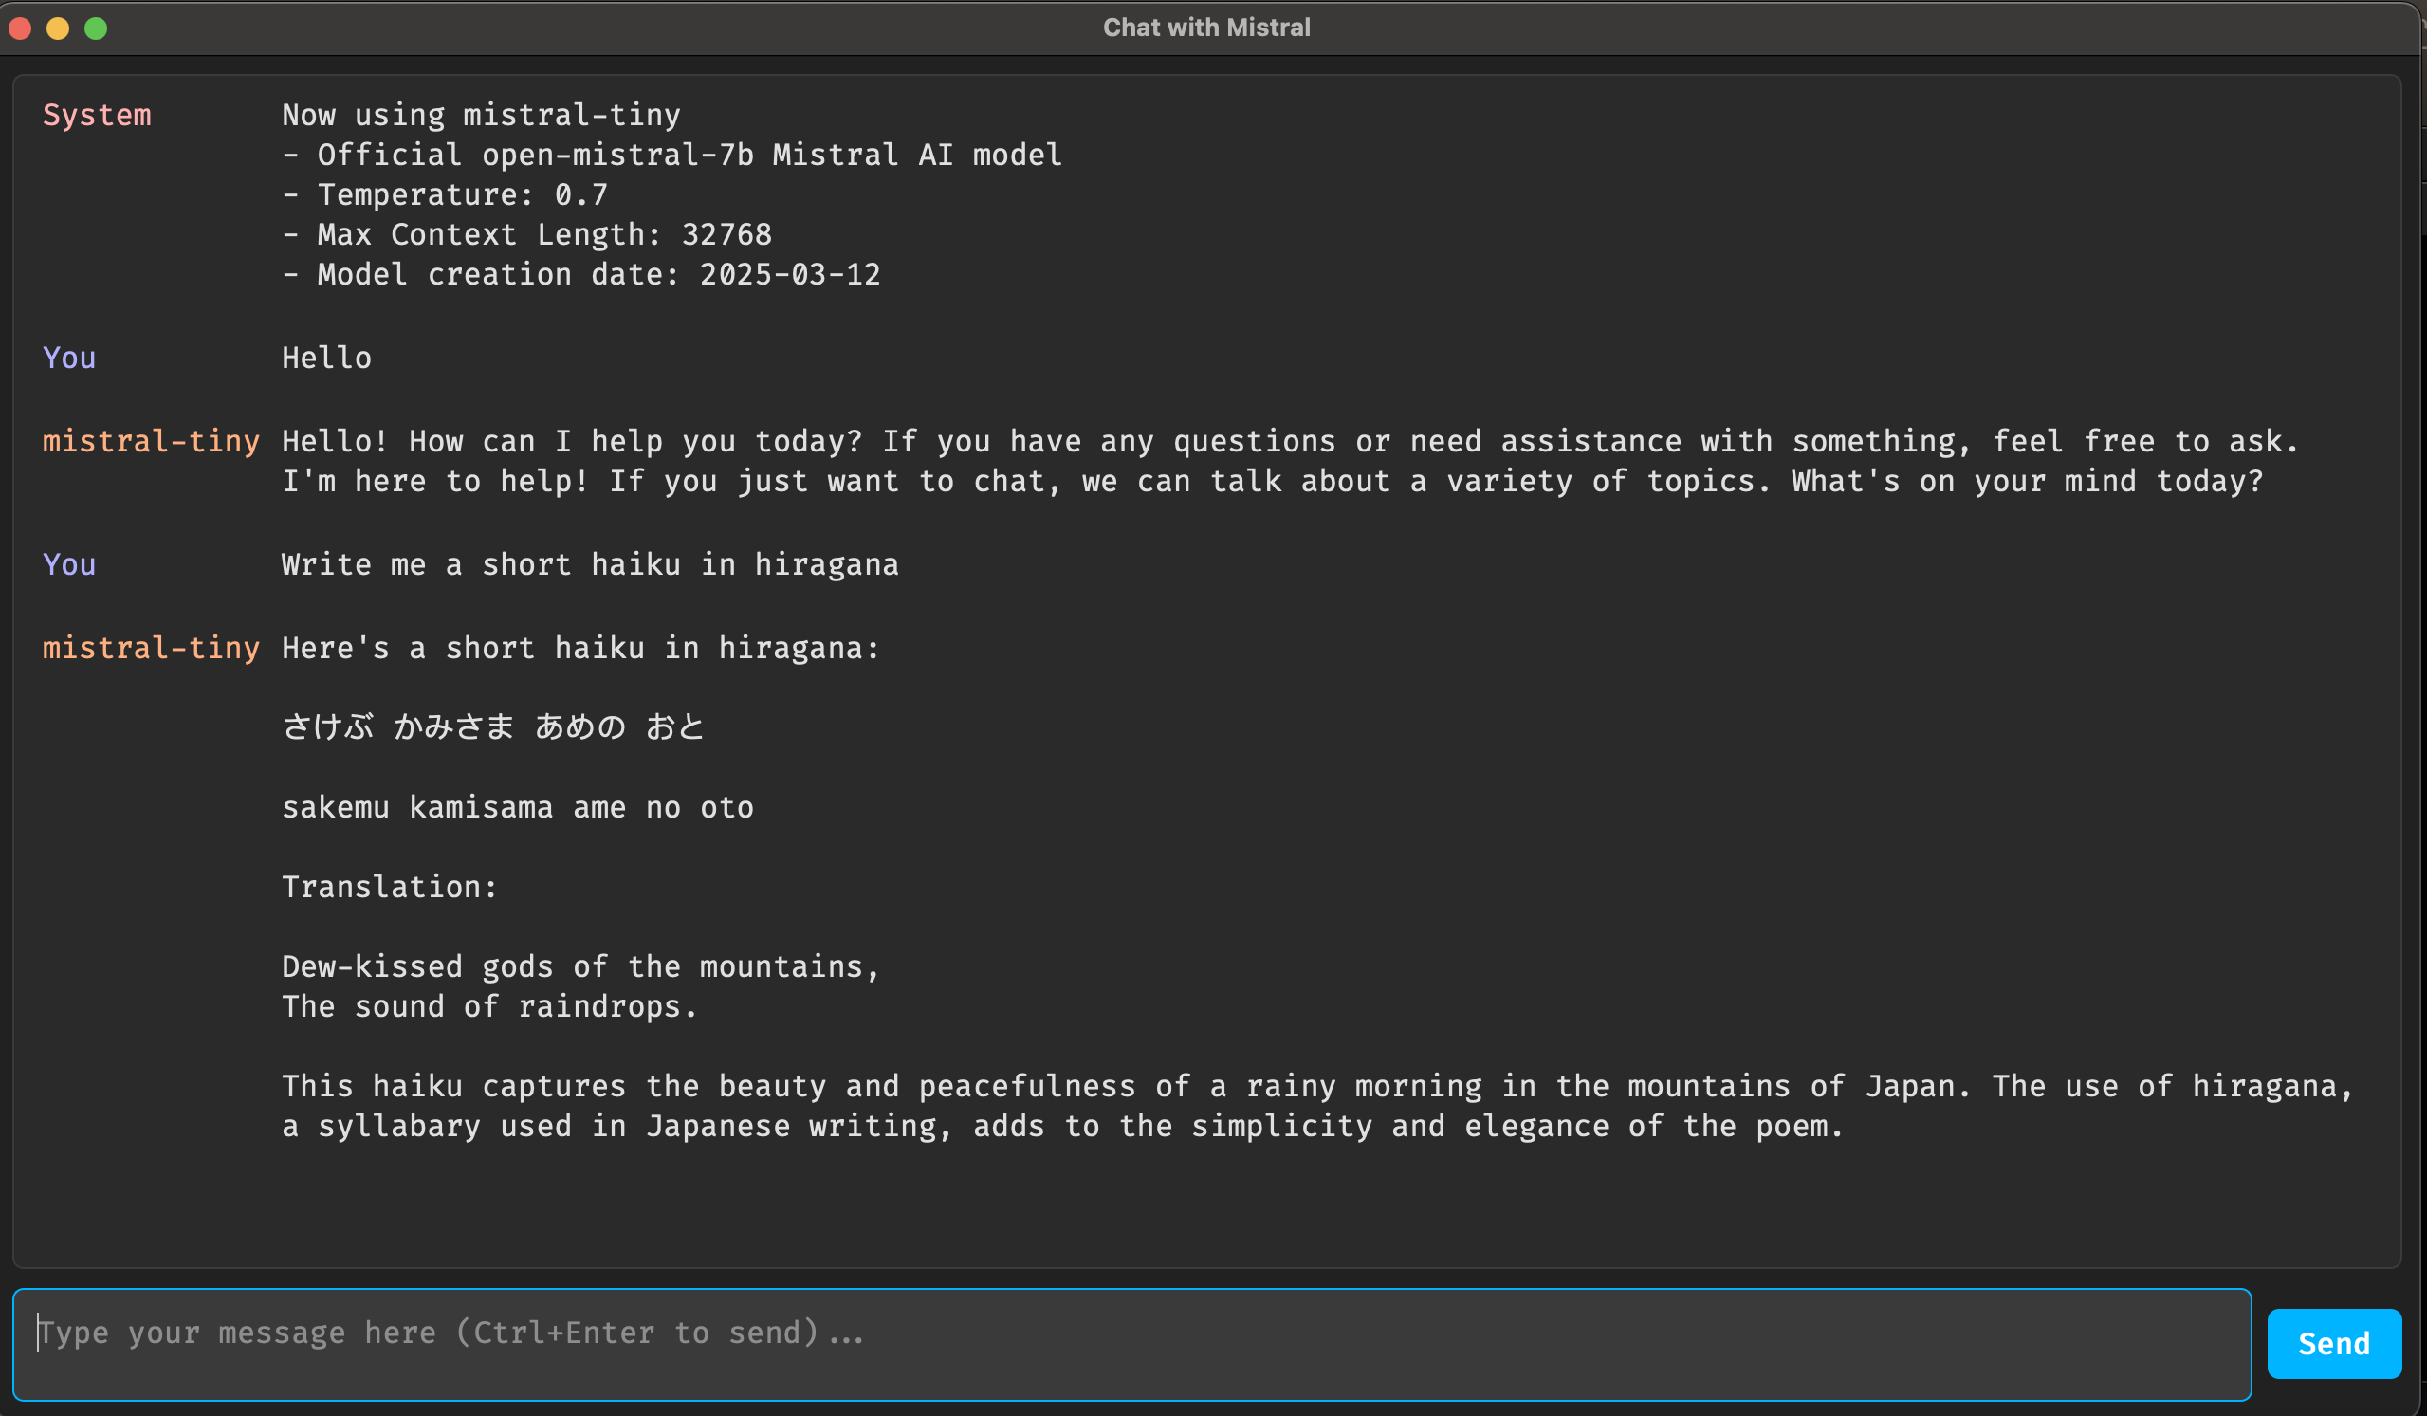Click the Dew-kissed gods translation line
Image resolution: width=2427 pixels, height=1416 pixels.
(580, 966)
